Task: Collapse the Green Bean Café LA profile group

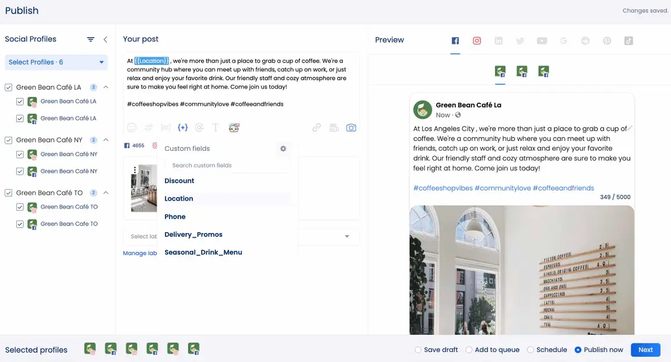Action: [105, 87]
